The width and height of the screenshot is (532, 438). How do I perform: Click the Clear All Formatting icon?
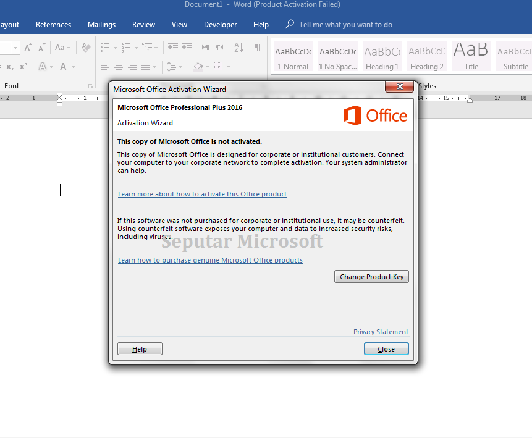point(86,48)
